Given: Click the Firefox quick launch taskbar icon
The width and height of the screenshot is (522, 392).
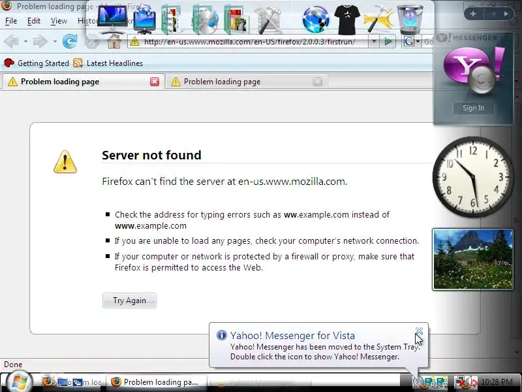Looking at the screenshot, I should click(x=48, y=382).
